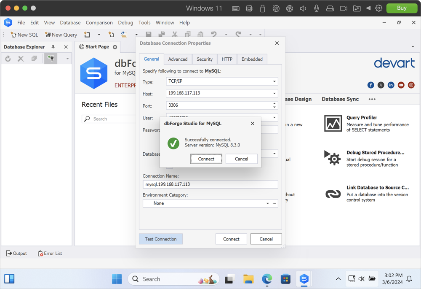Open the Database Sync tab
Screen dimensions: 421x289
point(340,99)
